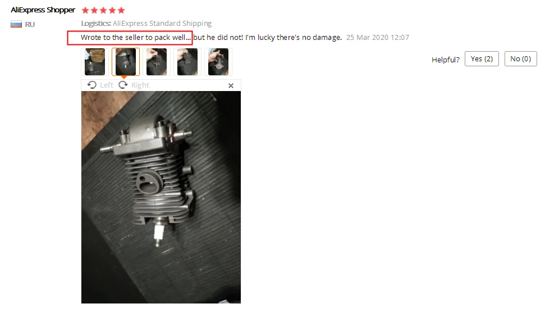This screenshot has width=545, height=313.
Task: Open the fifth review photo thumbnail
Action: [218, 62]
